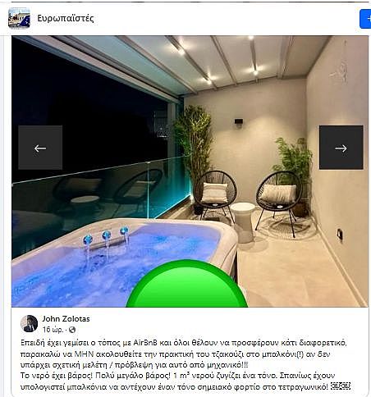Go to the previous photo with left arrow
Image resolution: width=371 pixels, height=397 pixels.
[x=40, y=148]
